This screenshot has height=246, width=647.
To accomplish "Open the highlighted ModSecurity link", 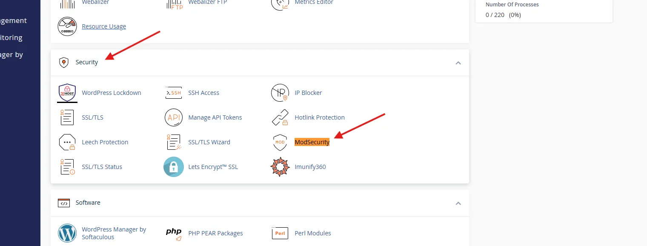I will 312,142.
